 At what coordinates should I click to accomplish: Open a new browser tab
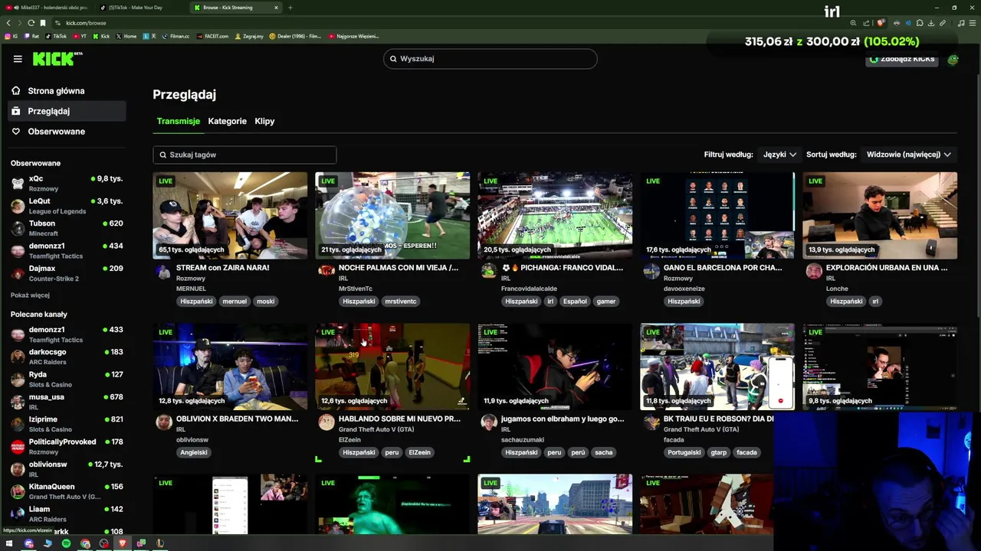pyautogui.click(x=290, y=8)
